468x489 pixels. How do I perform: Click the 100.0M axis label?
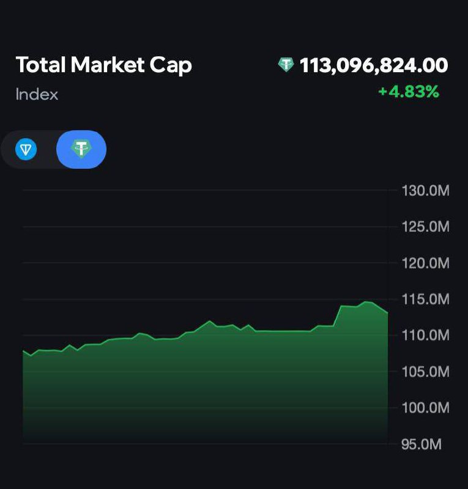point(425,408)
